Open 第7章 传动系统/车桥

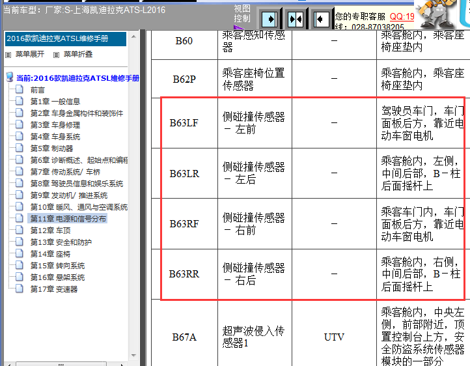point(65,172)
